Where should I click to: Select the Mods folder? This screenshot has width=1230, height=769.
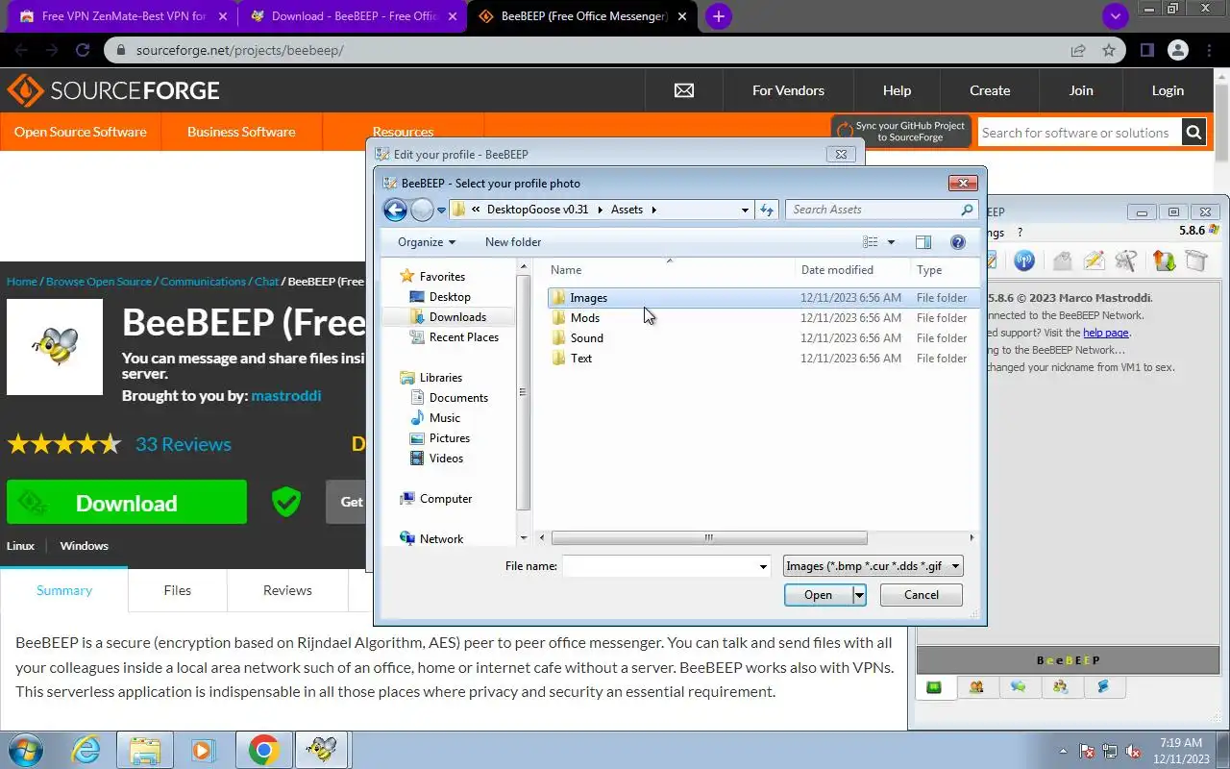coord(764,318)
